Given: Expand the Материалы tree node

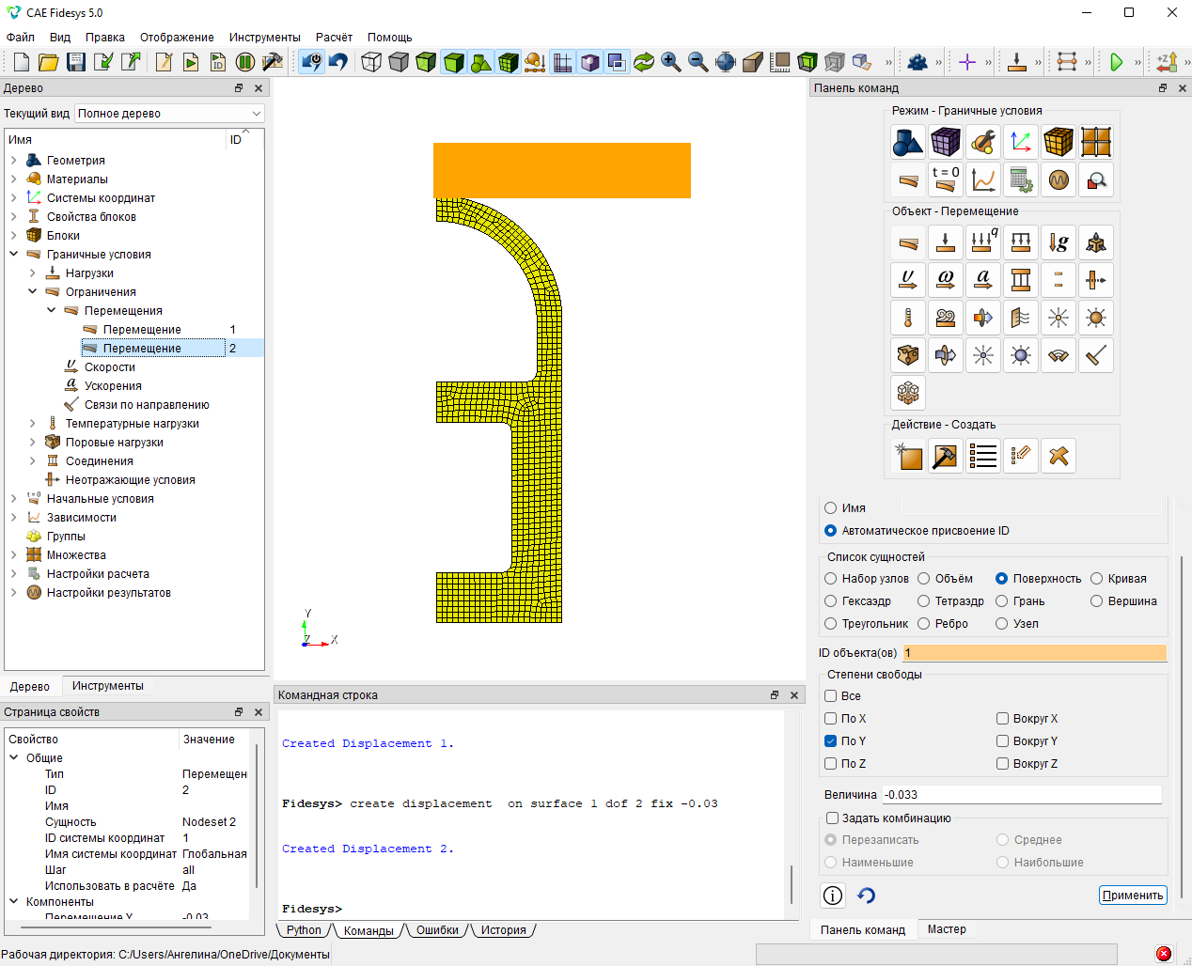Looking at the screenshot, I should point(13,179).
